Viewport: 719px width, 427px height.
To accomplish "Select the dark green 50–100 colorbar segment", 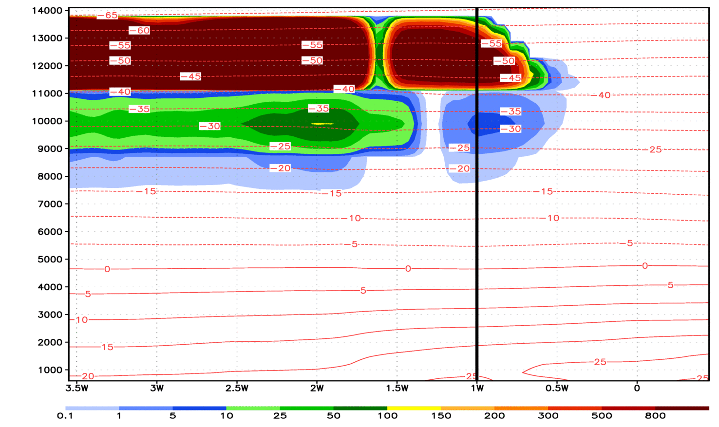I will pos(360,408).
